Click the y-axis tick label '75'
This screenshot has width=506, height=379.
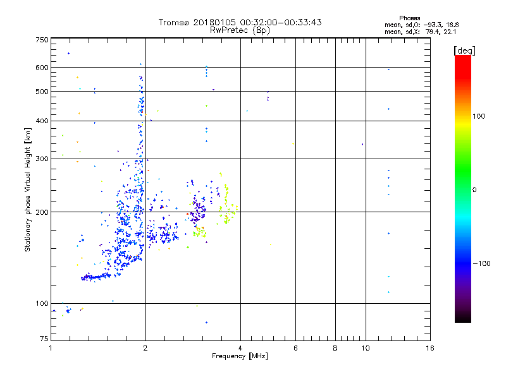click(x=44, y=339)
